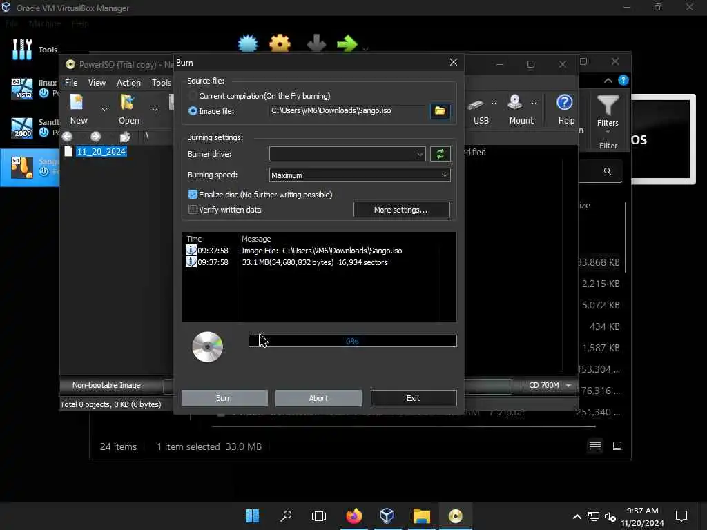Click PowerISO forward navigation arrow

click(x=95, y=137)
